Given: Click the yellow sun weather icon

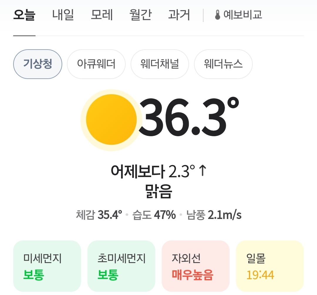Looking at the screenshot, I should coord(112,120).
